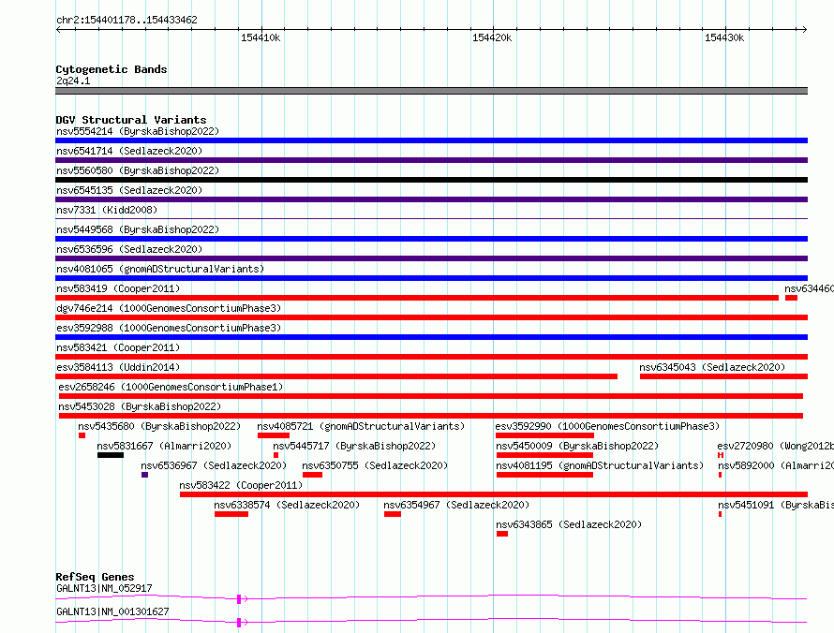This screenshot has height=633, width=834.
Task: Open the DGV Structural Variants track header
Action: (130, 120)
